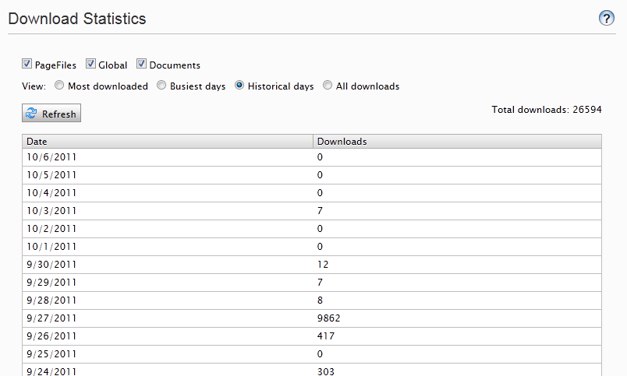This screenshot has height=376, width=627.
Task: Select the 10/3/2011 date entry
Action: [x=51, y=210]
